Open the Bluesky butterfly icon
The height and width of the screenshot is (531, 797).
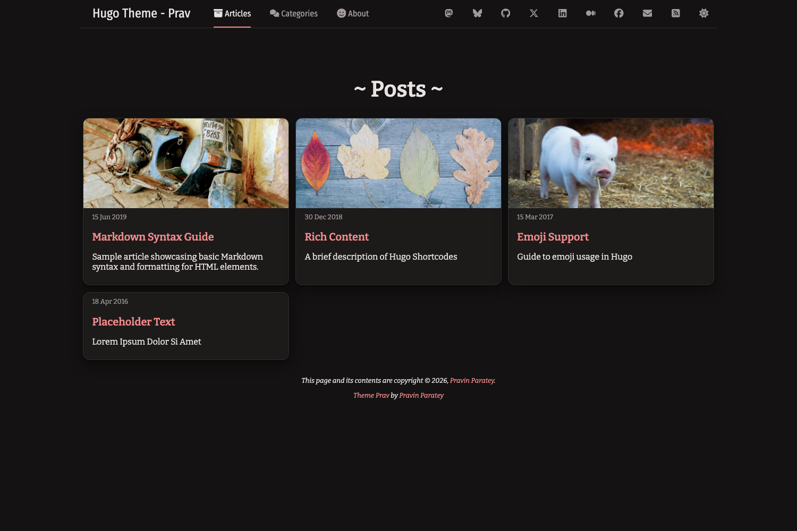click(477, 13)
